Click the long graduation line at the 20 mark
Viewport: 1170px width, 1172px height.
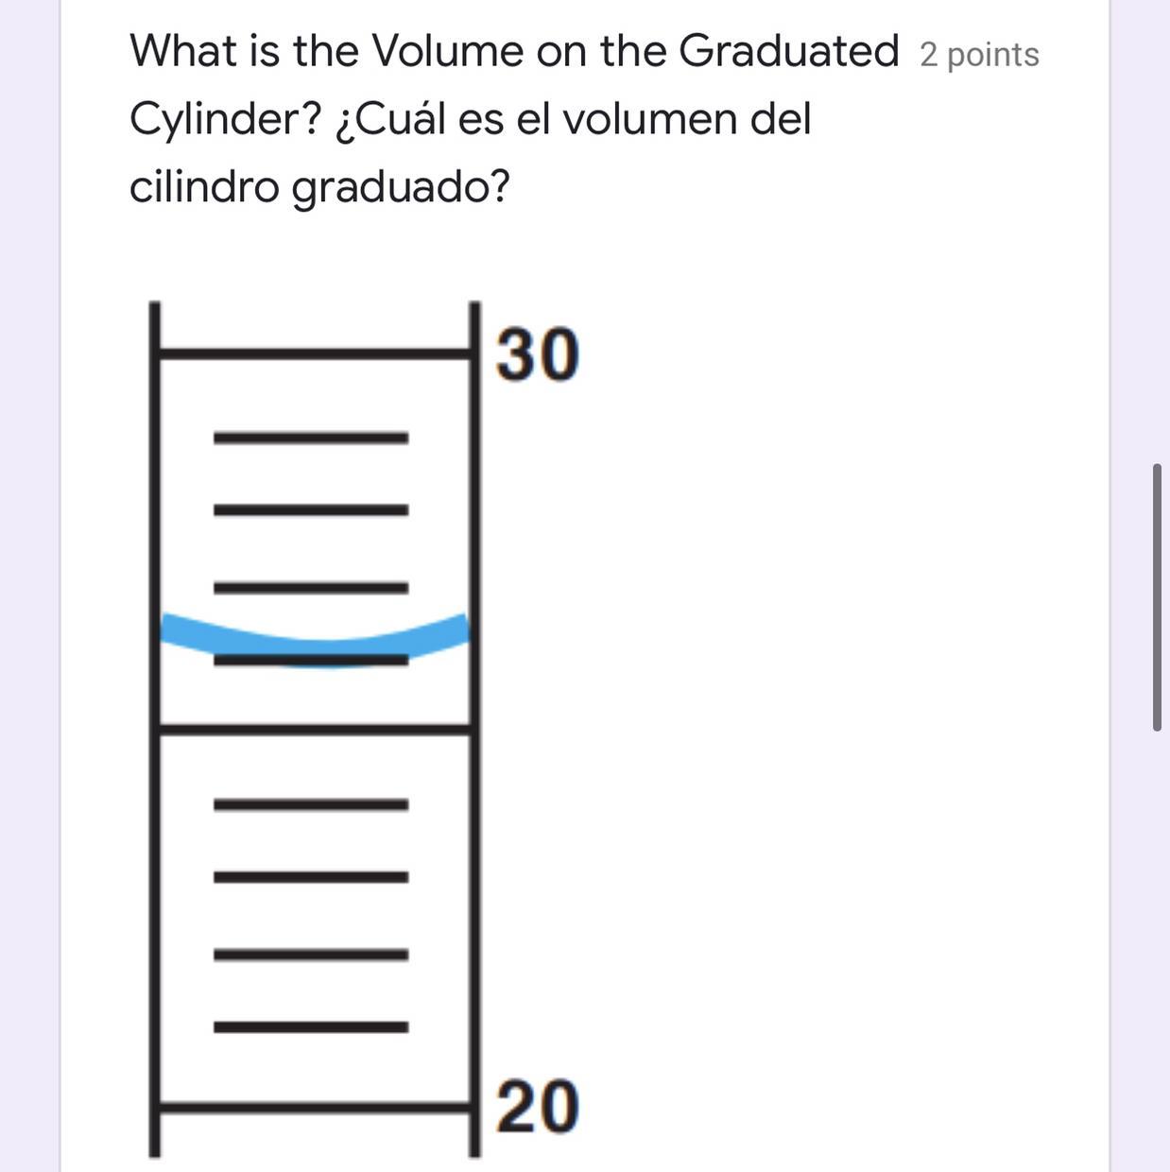pos(315,1103)
